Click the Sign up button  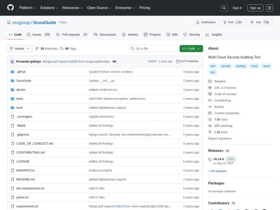coord(255,8)
